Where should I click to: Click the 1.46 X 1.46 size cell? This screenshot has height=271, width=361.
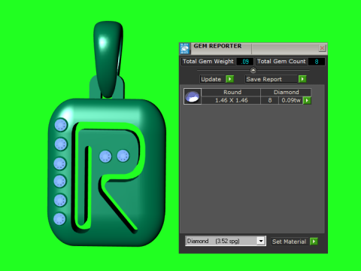[231, 100]
